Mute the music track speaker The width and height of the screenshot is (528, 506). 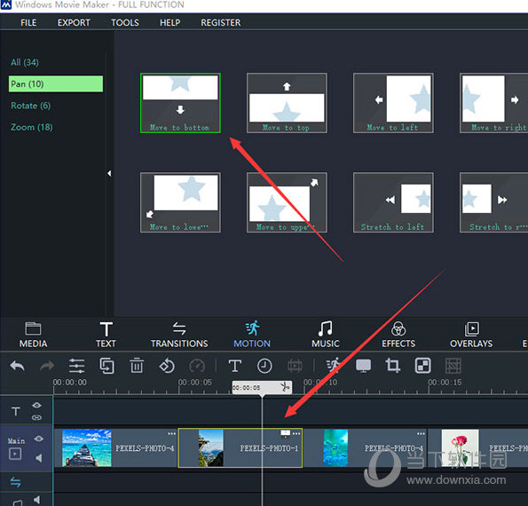[36, 500]
